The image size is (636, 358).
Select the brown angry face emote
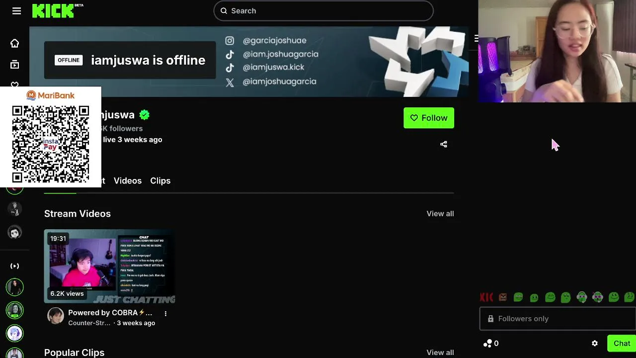pos(503,297)
